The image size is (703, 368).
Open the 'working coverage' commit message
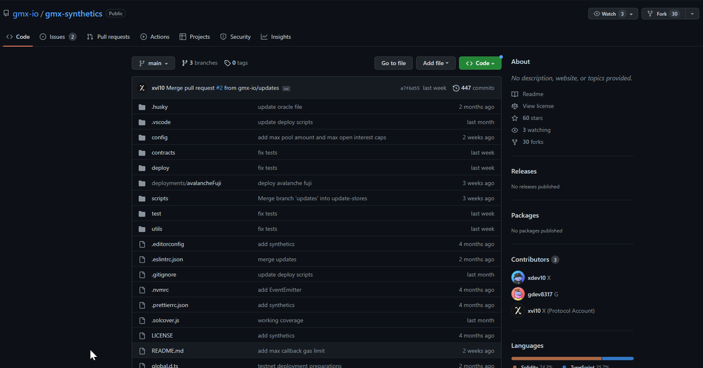click(x=281, y=320)
